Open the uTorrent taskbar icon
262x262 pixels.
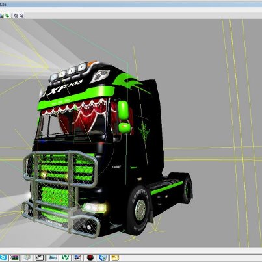click(65, 257)
